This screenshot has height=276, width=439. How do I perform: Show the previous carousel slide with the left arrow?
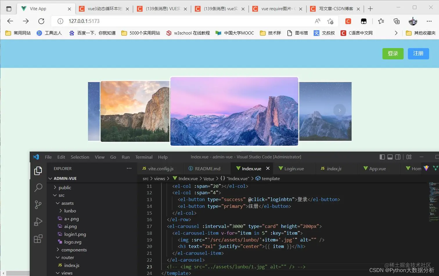click(x=100, y=110)
